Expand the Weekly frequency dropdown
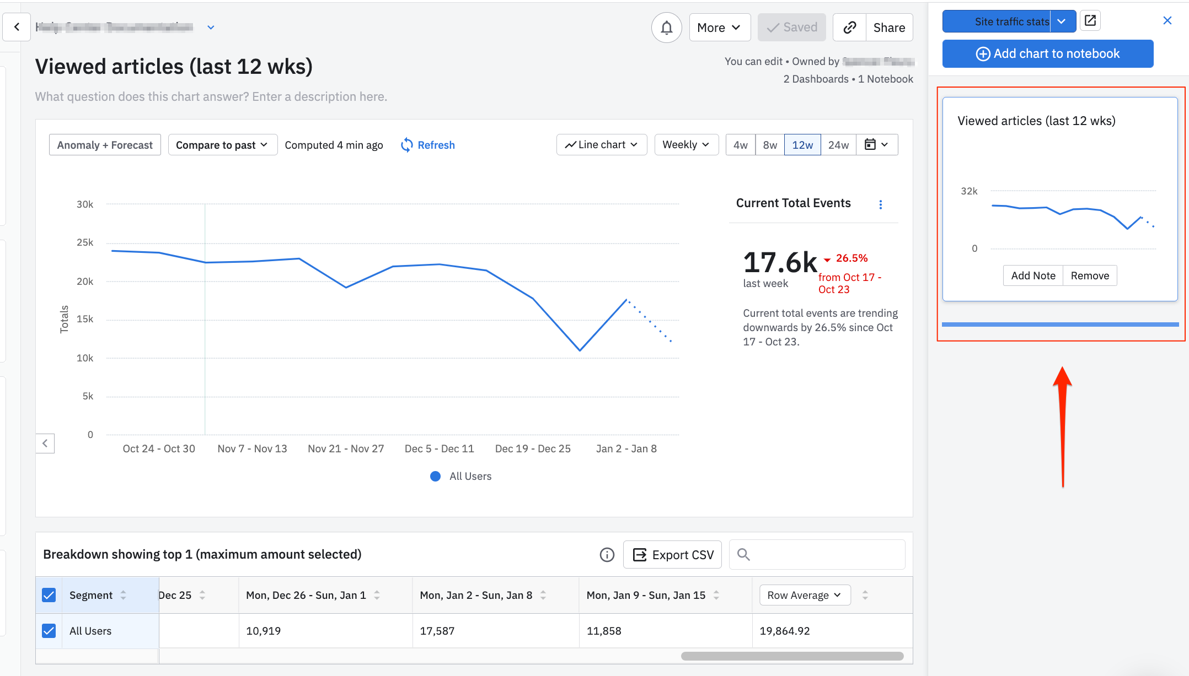Viewport: 1189px width, 676px height. coord(685,145)
